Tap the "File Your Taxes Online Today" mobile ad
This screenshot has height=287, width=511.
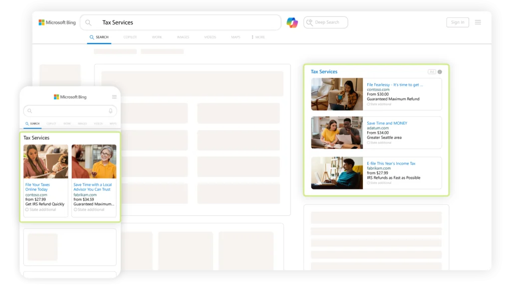click(x=37, y=187)
